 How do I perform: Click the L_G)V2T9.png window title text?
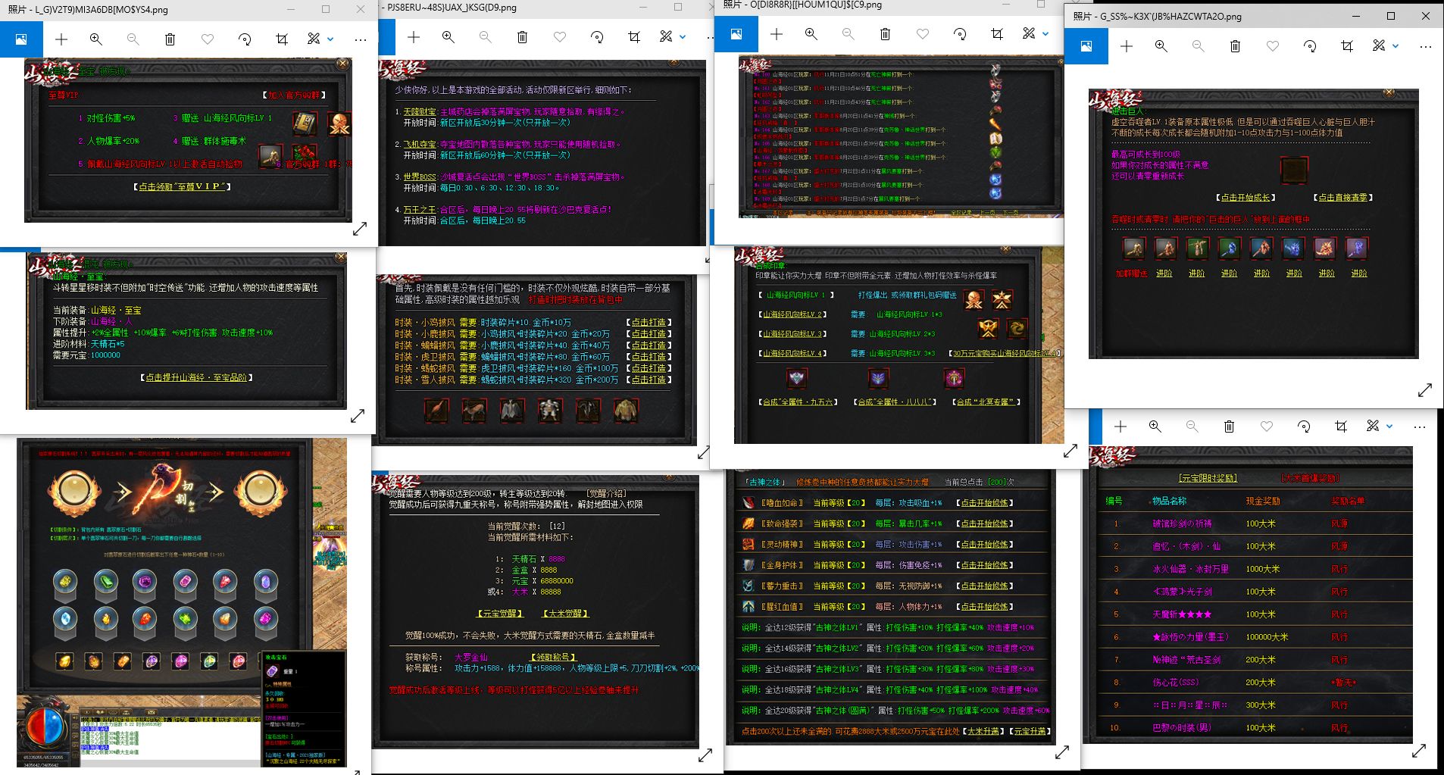pos(88,10)
